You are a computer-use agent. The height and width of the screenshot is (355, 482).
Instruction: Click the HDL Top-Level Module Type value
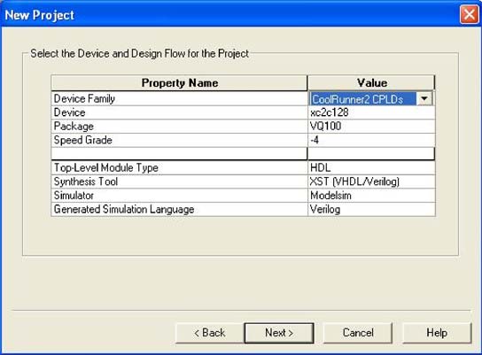(371, 167)
